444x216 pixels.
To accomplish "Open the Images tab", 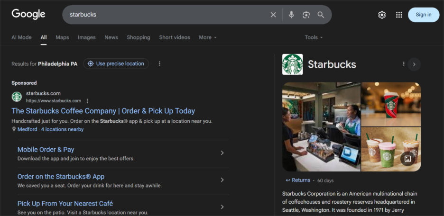I will coord(87,37).
